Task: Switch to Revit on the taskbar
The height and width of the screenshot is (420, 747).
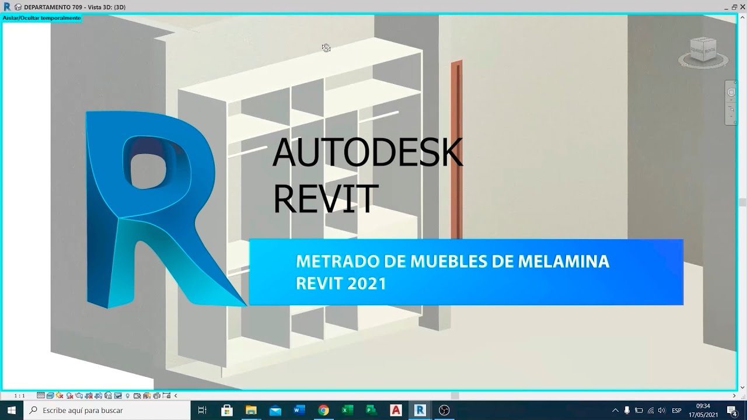Action: point(420,410)
